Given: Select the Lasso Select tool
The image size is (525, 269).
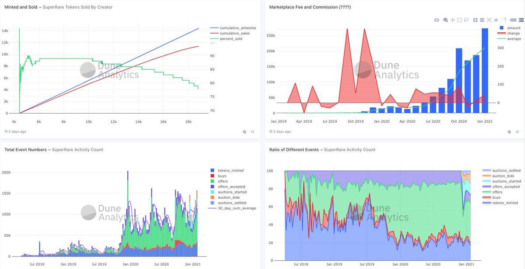Looking at the screenshot, I should coord(466,20).
